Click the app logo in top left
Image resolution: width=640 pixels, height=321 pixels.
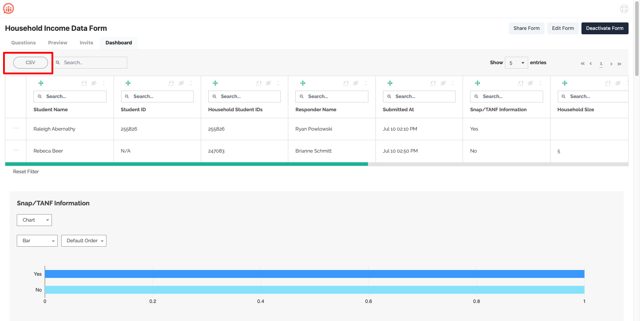click(9, 8)
